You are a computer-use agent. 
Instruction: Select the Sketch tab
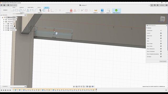46,8
